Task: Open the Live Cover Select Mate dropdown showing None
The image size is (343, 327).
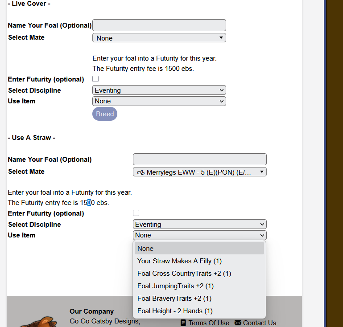Action: point(159,38)
